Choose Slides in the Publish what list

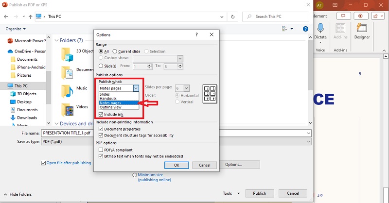click(119, 94)
